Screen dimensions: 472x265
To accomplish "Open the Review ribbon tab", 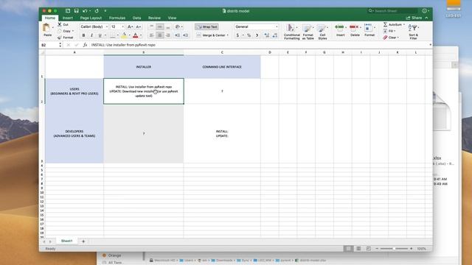I will 154,18.
